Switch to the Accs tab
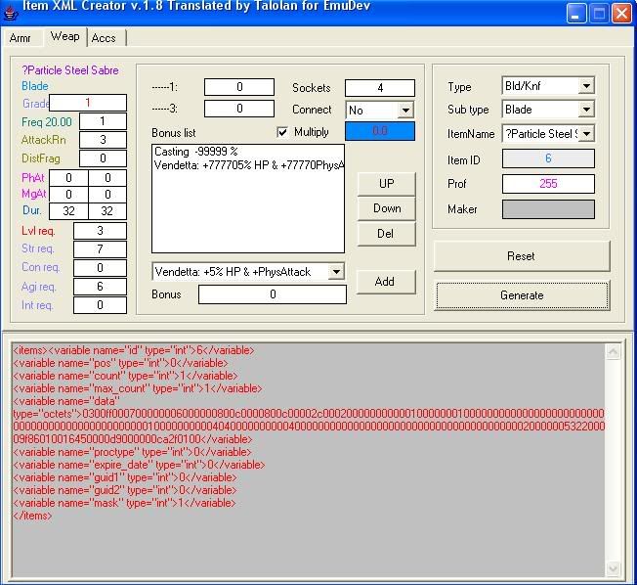 [104, 38]
